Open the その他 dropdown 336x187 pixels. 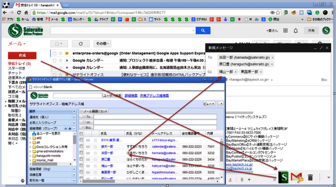coord(102,44)
